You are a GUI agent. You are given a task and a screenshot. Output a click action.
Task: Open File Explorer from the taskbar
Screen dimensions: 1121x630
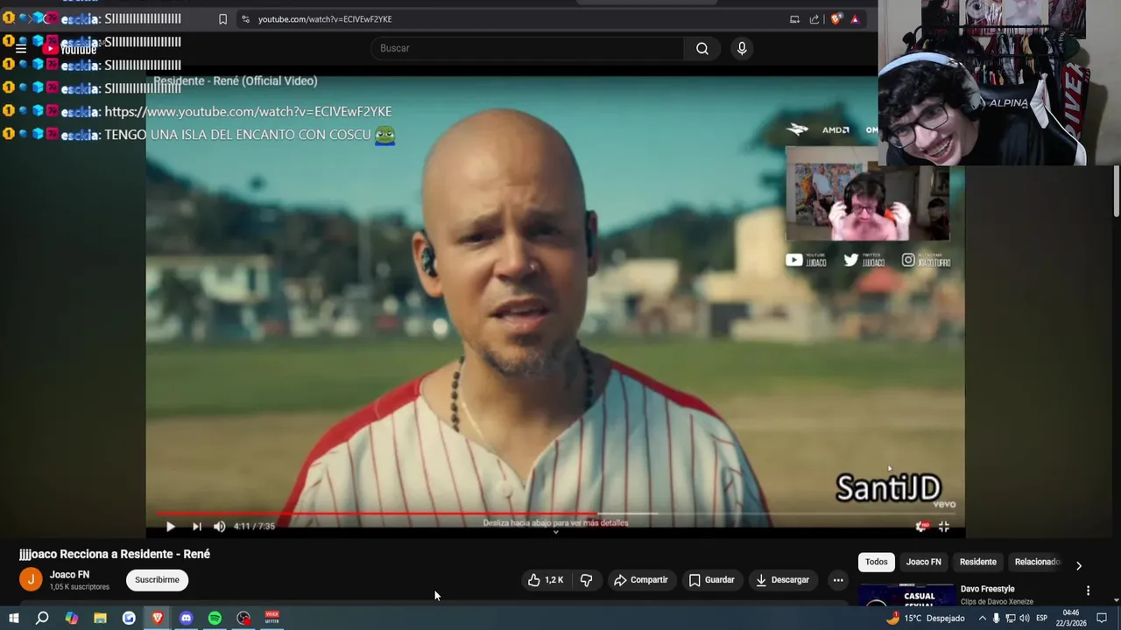100,618
